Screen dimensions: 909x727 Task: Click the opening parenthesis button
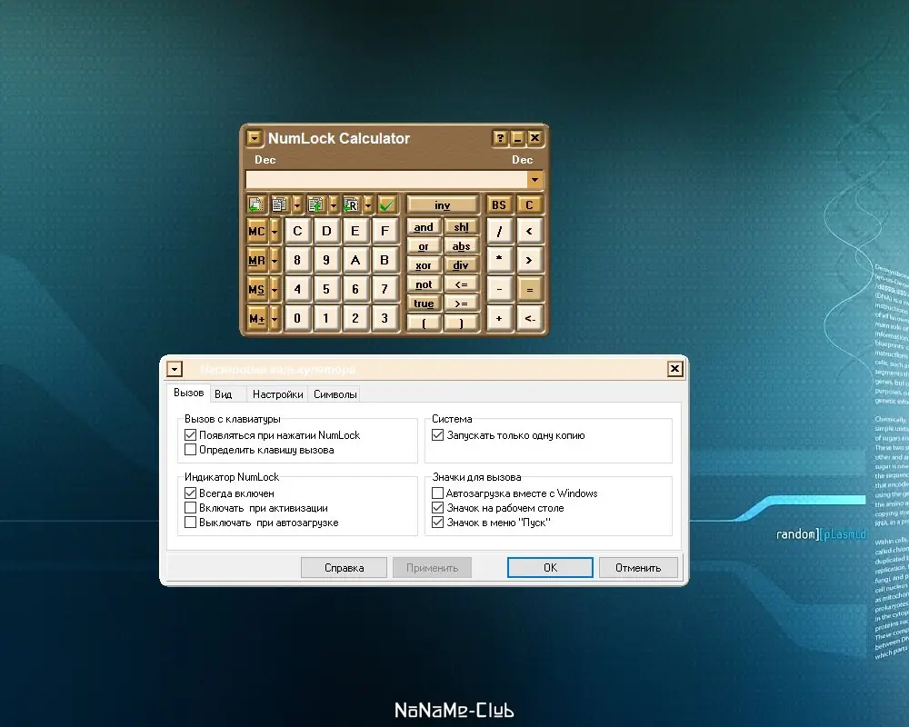424,323
